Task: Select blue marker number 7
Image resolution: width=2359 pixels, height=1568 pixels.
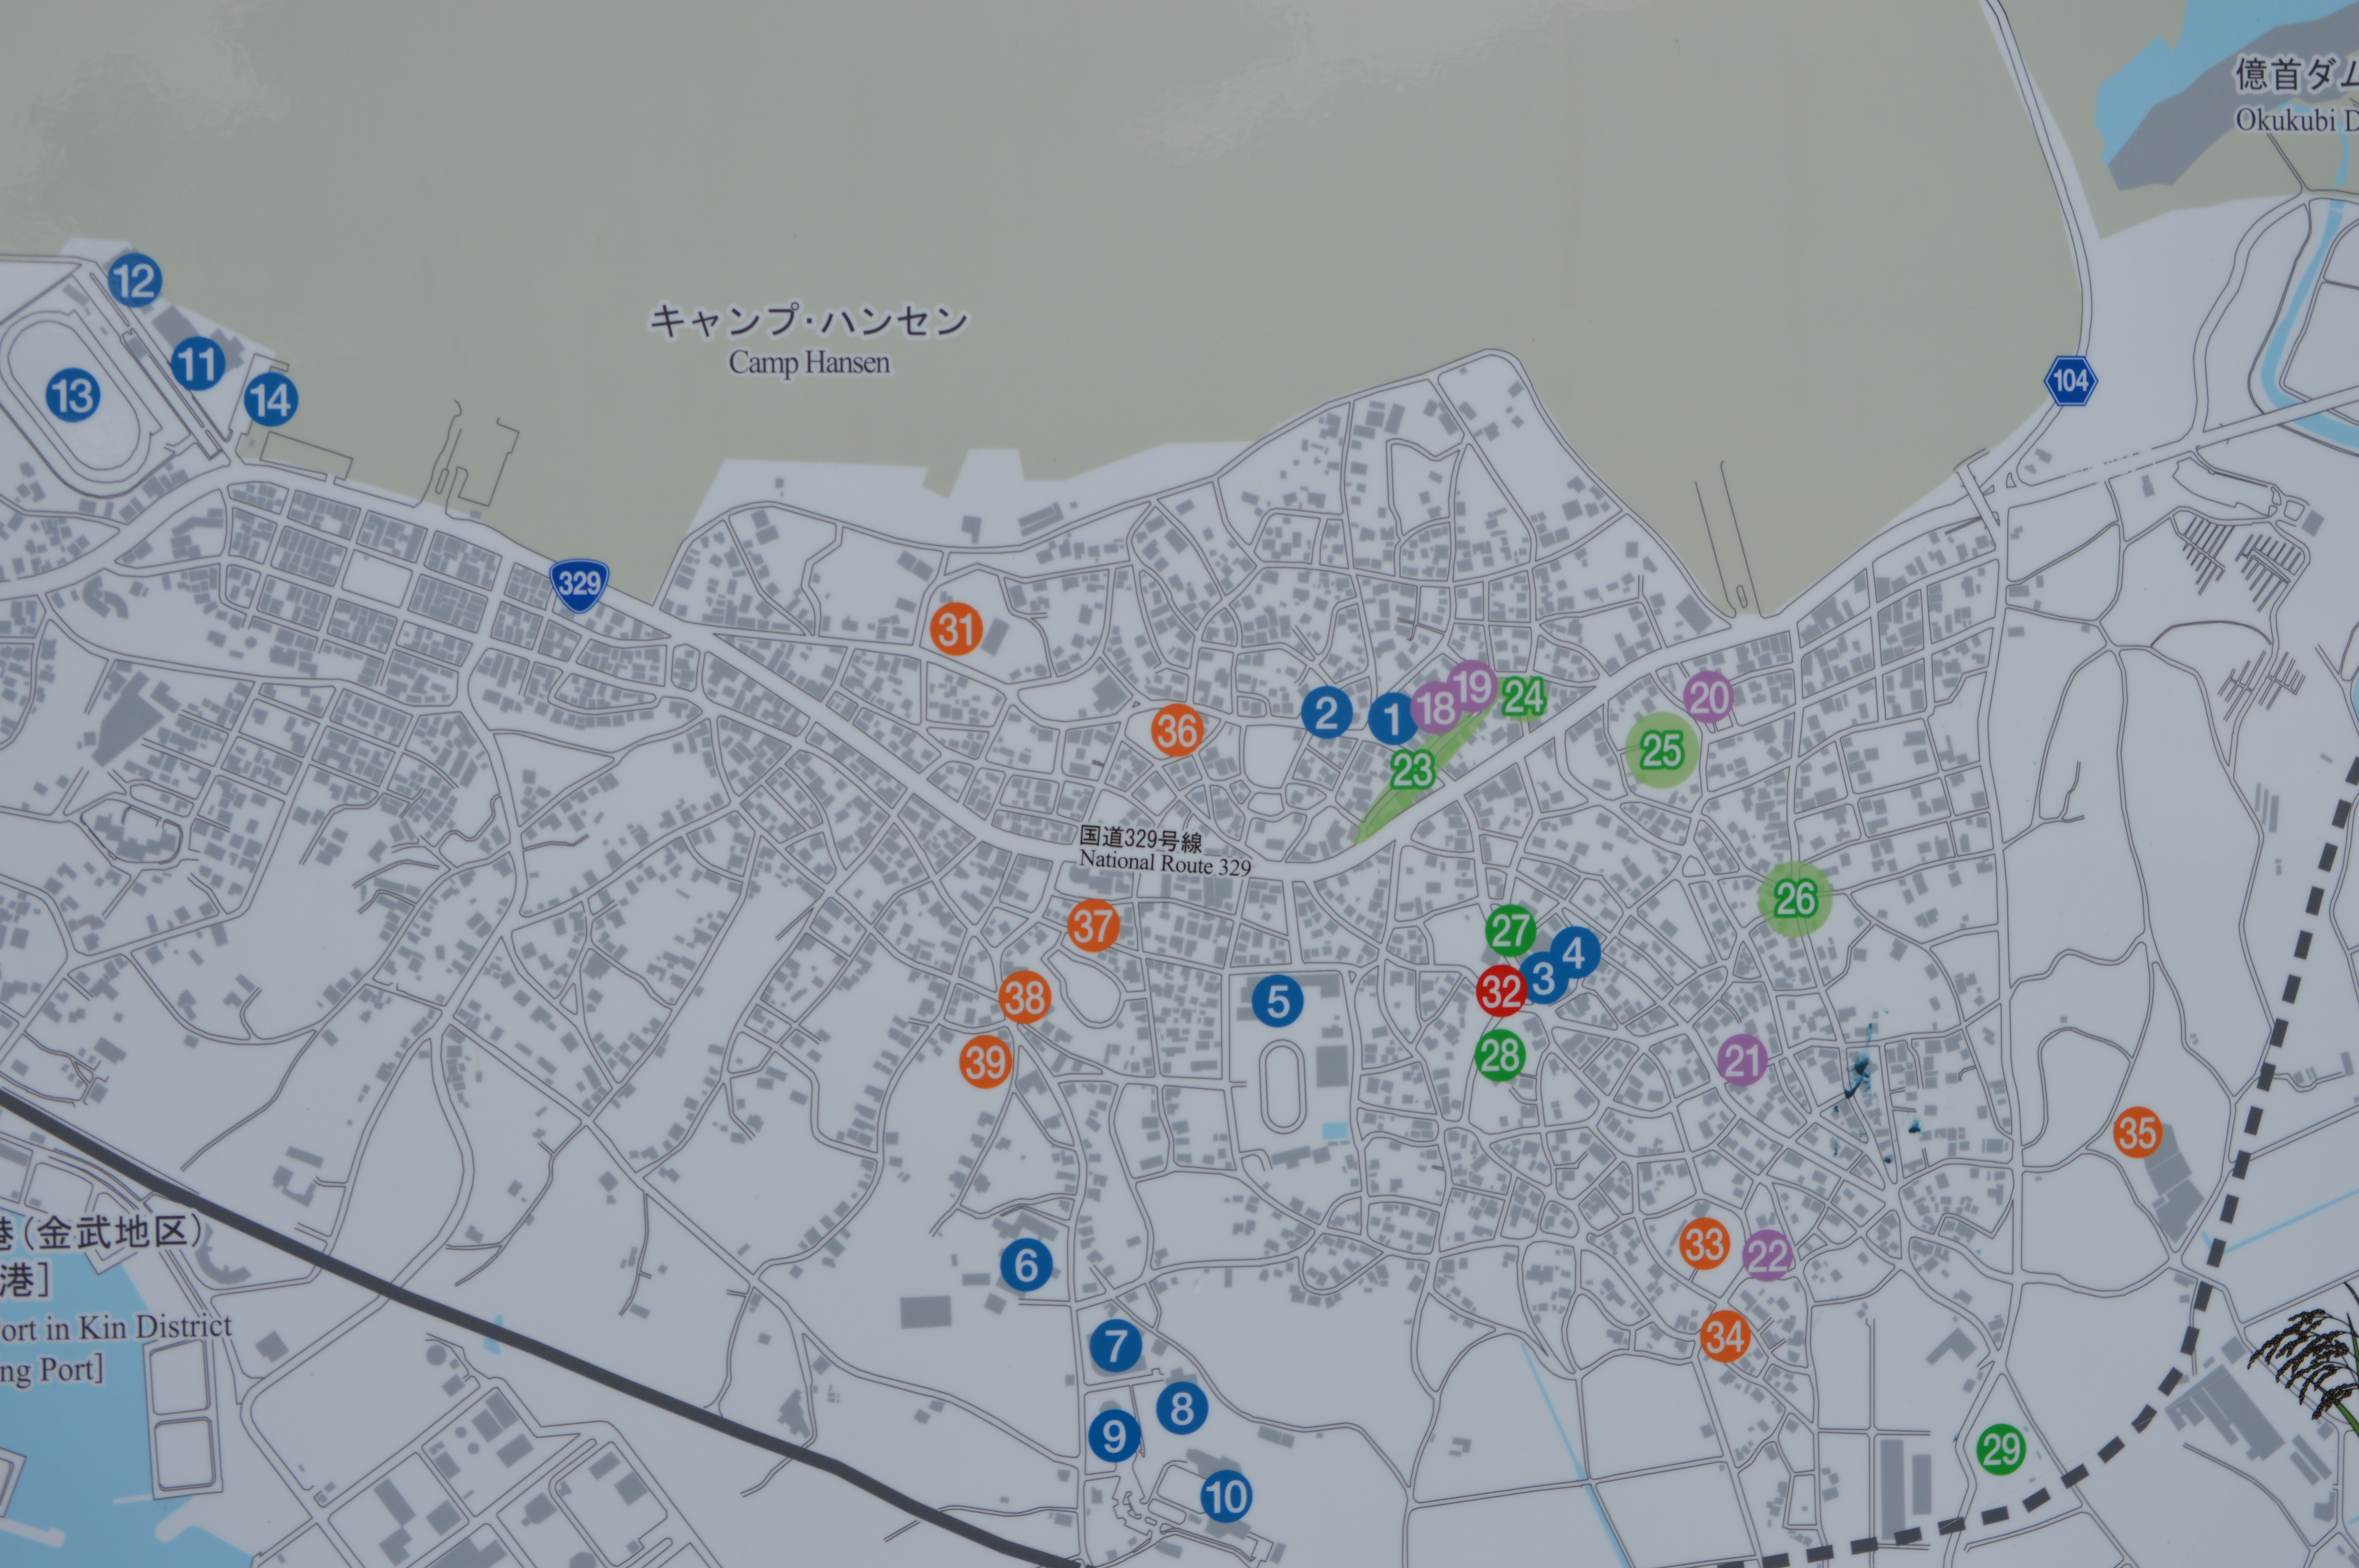Action: pos(1116,1346)
